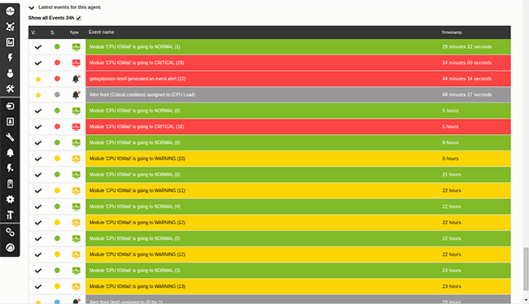Click red status dot on CRITICAL (18) row

pos(57,127)
